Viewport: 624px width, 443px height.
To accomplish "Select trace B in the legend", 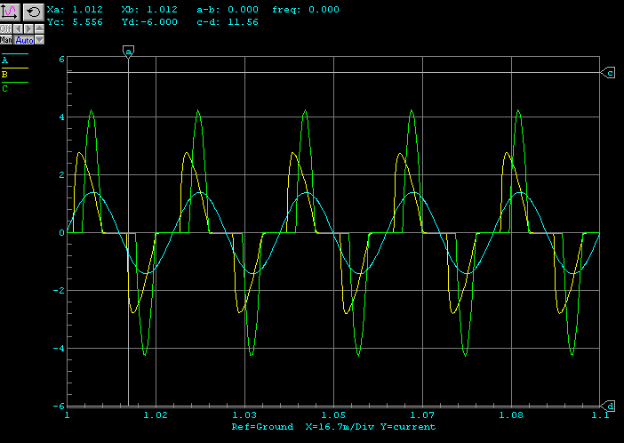I will (5, 74).
